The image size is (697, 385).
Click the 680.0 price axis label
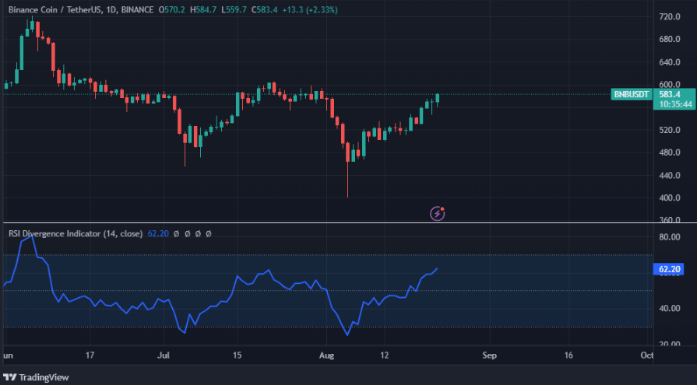click(x=670, y=40)
